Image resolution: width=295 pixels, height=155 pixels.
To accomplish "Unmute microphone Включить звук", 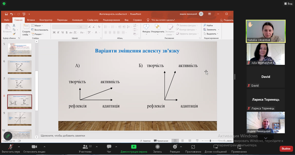I will point(11,149).
